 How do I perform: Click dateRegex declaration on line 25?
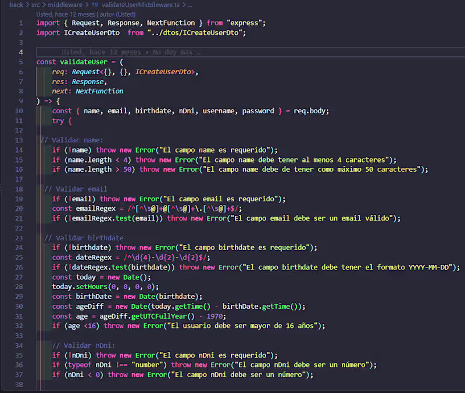(x=94, y=257)
